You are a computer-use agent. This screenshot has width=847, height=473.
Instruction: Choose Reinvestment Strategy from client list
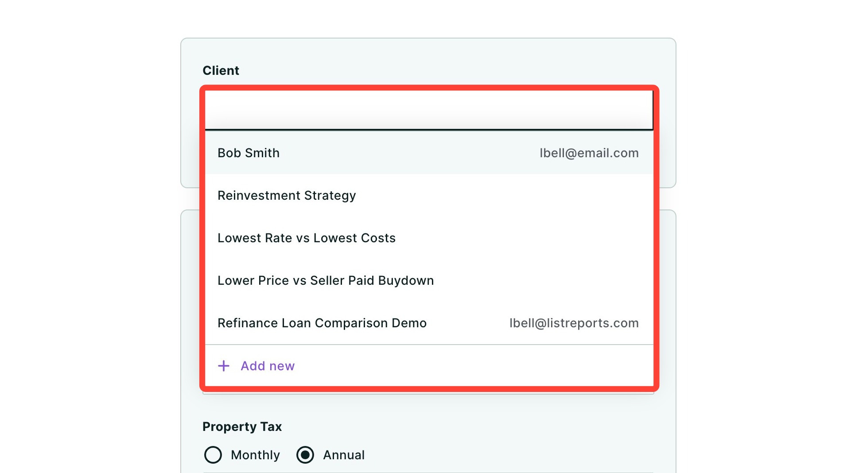[x=429, y=195]
